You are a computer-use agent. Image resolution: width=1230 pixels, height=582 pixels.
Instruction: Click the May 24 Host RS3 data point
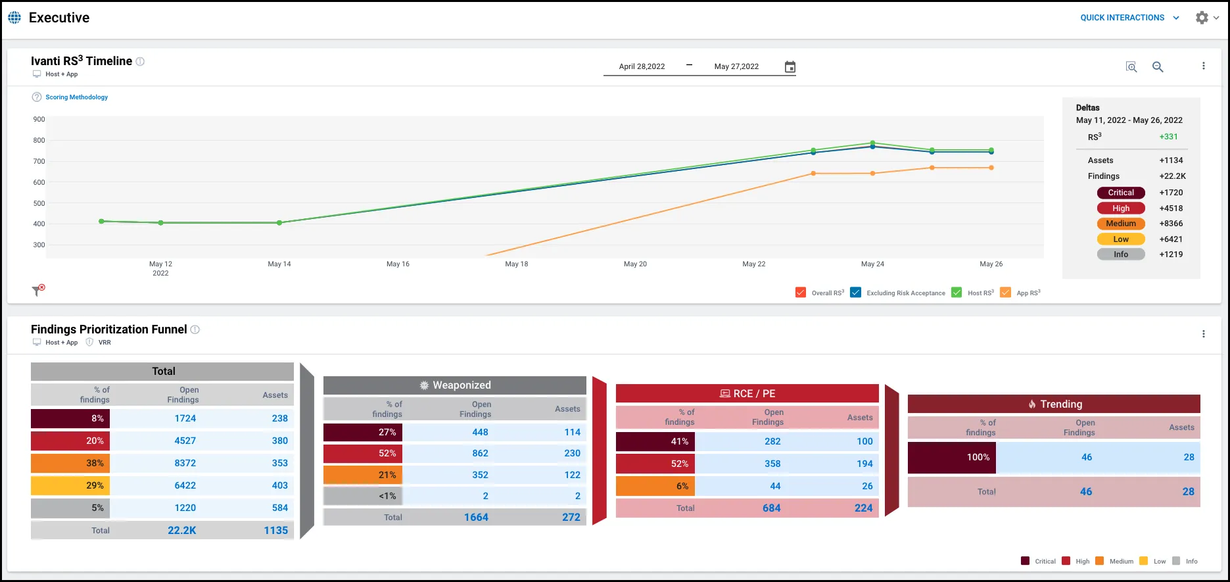(x=872, y=143)
